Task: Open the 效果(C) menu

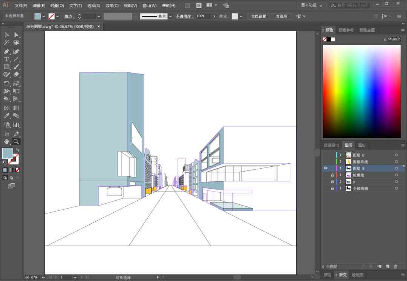Action: tap(112, 5)
